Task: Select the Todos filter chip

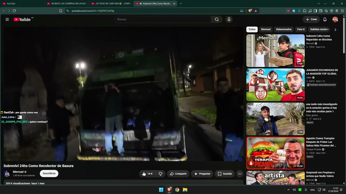Action: click(252, 29)
